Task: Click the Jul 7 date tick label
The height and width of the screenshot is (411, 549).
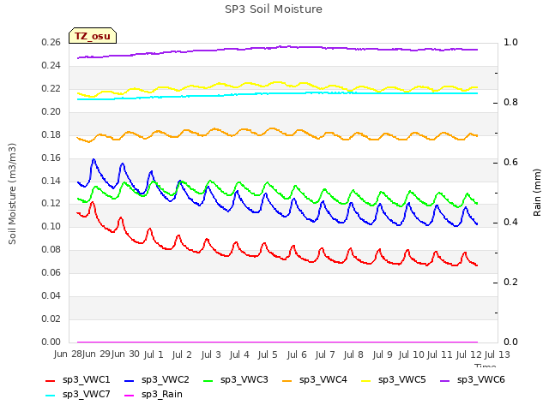Action: (325, 354)
